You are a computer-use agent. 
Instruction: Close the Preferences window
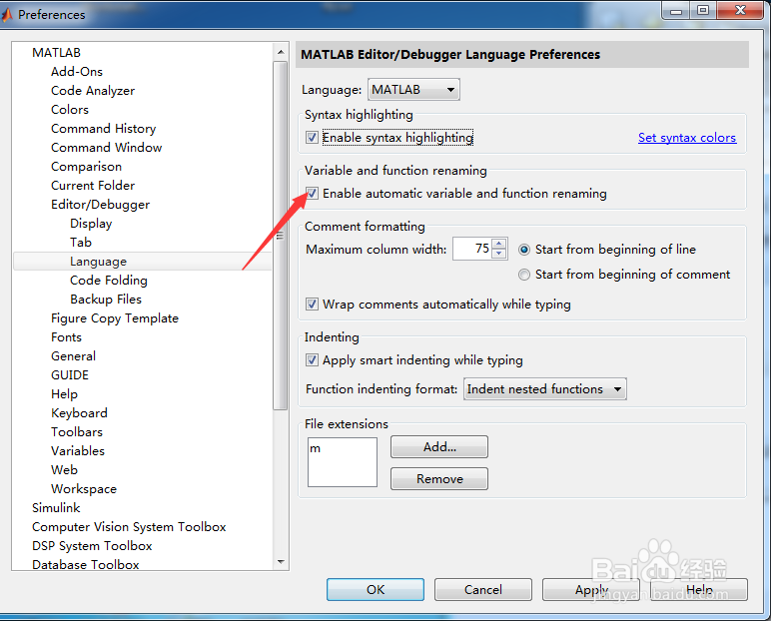[x=741, y=10]
